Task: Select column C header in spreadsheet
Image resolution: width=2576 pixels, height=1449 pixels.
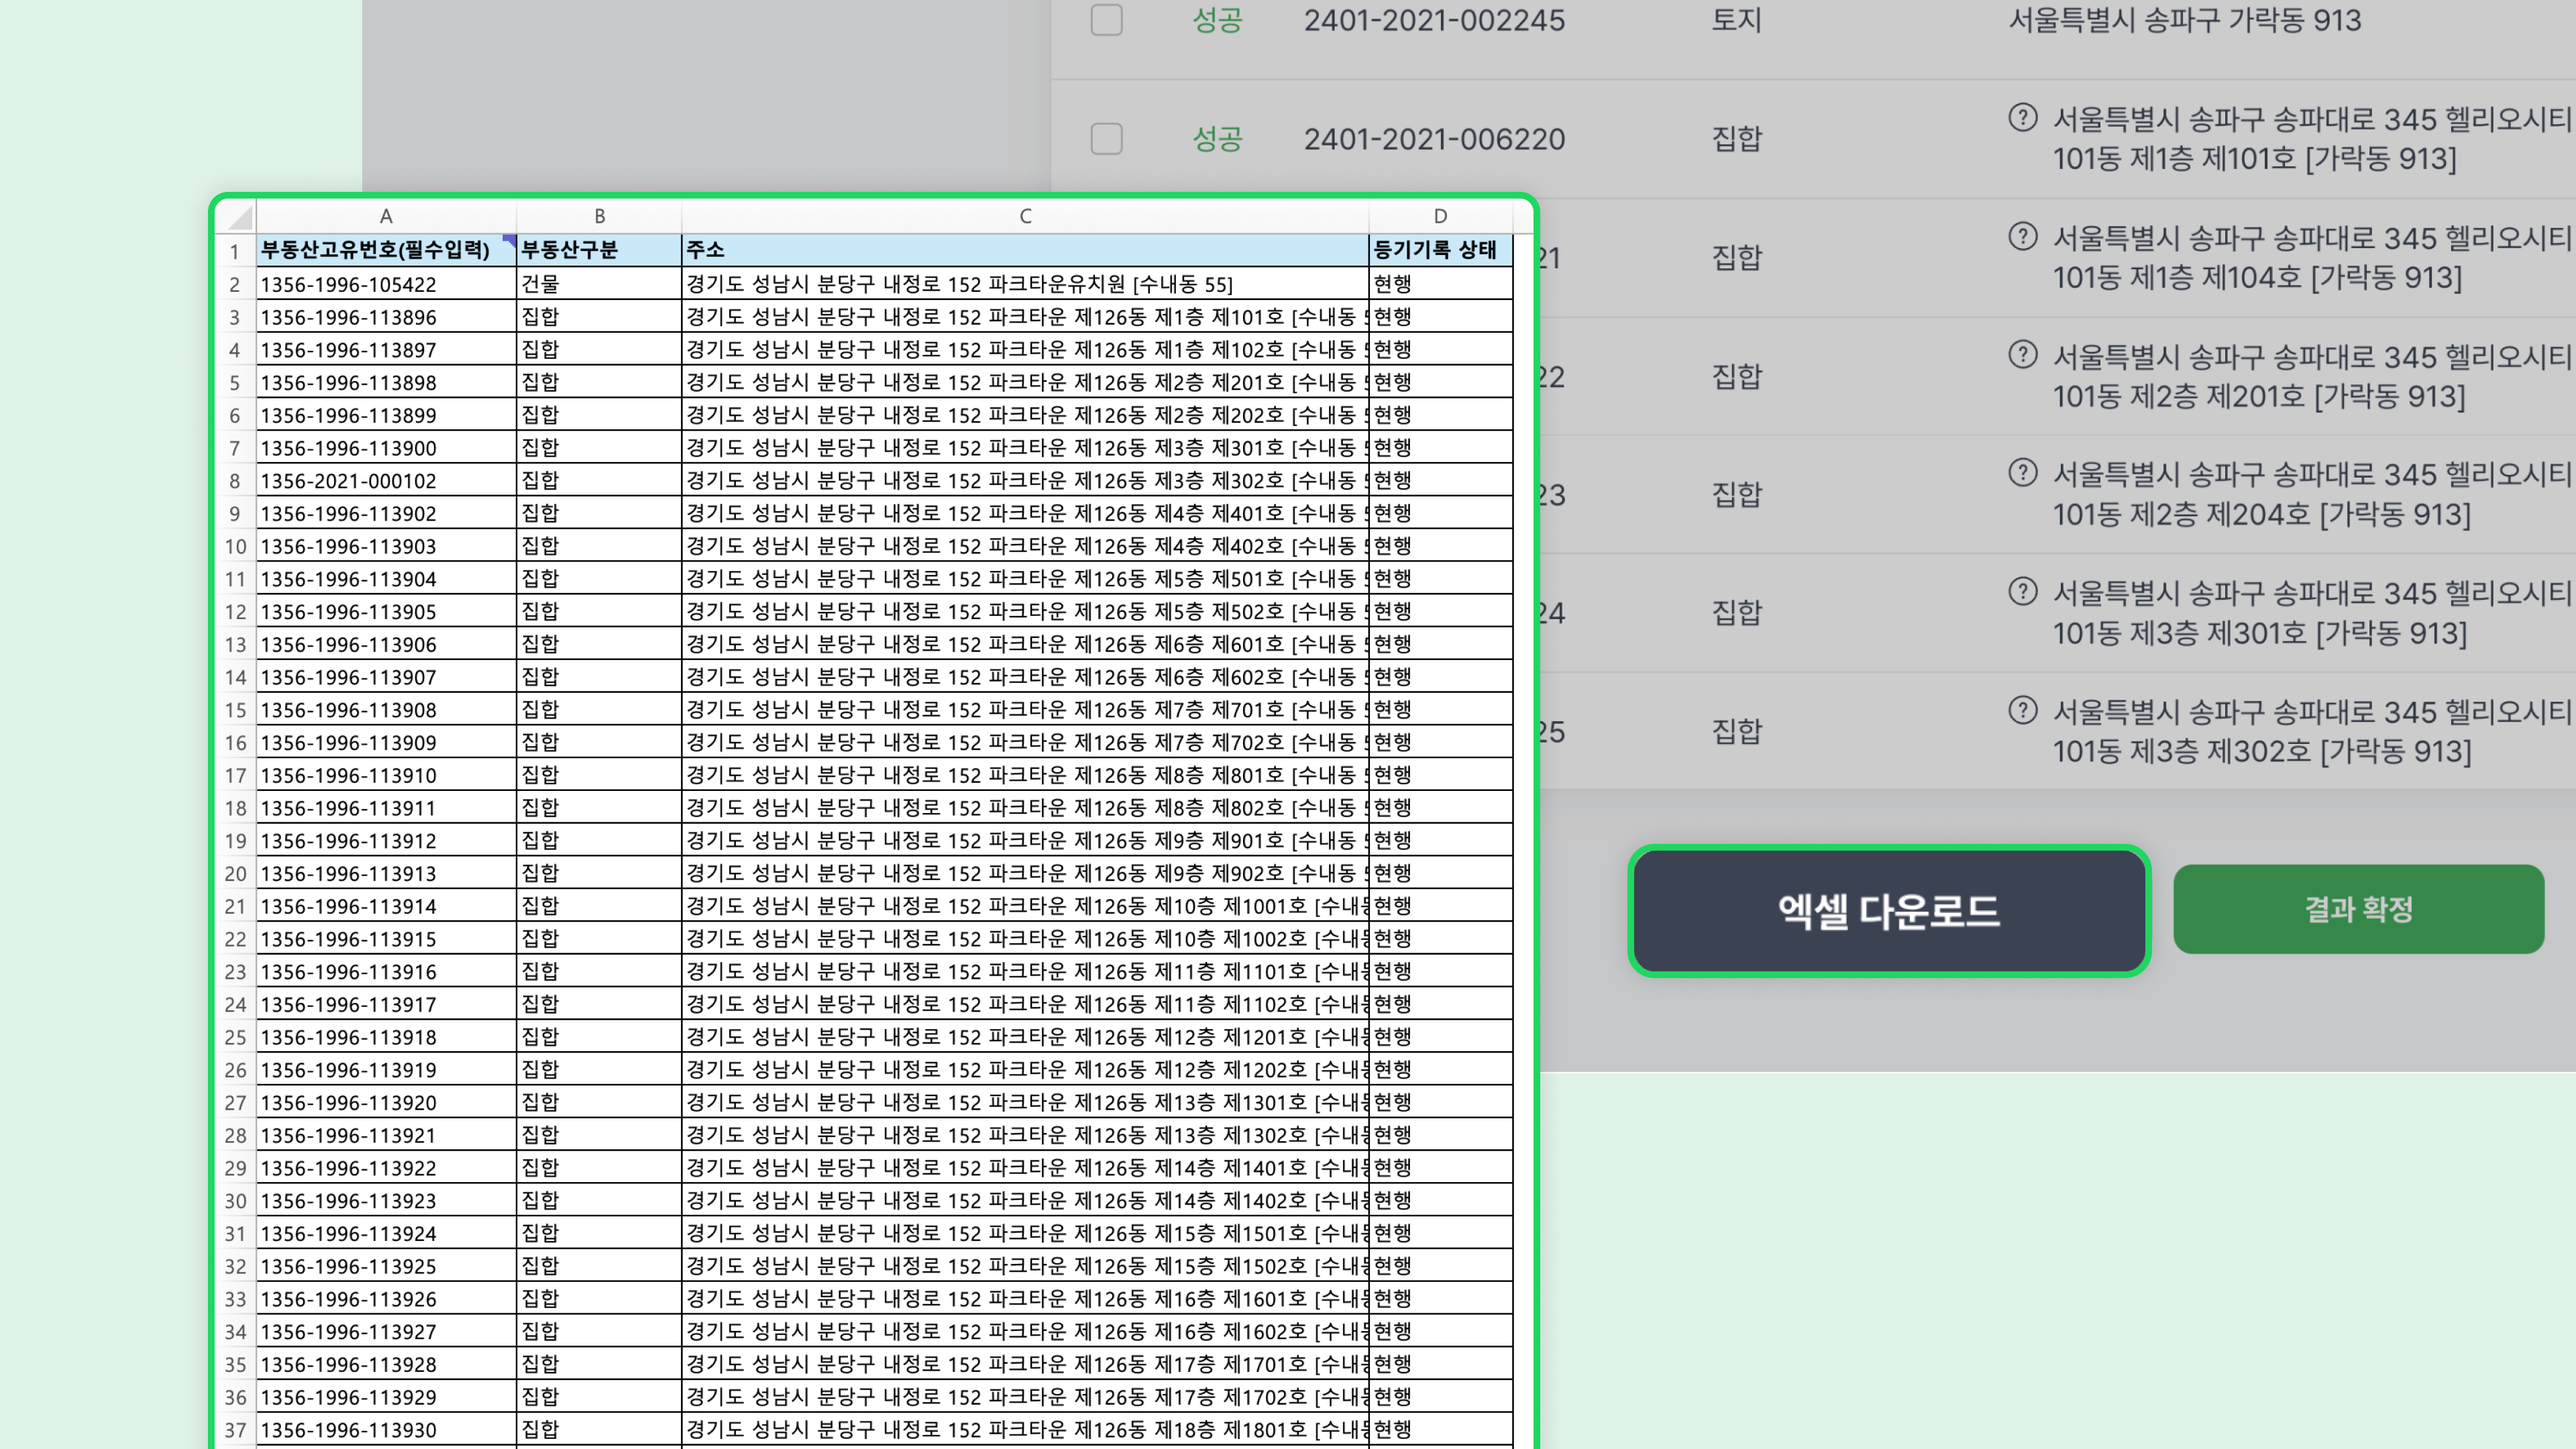Action: (1025, 216)
